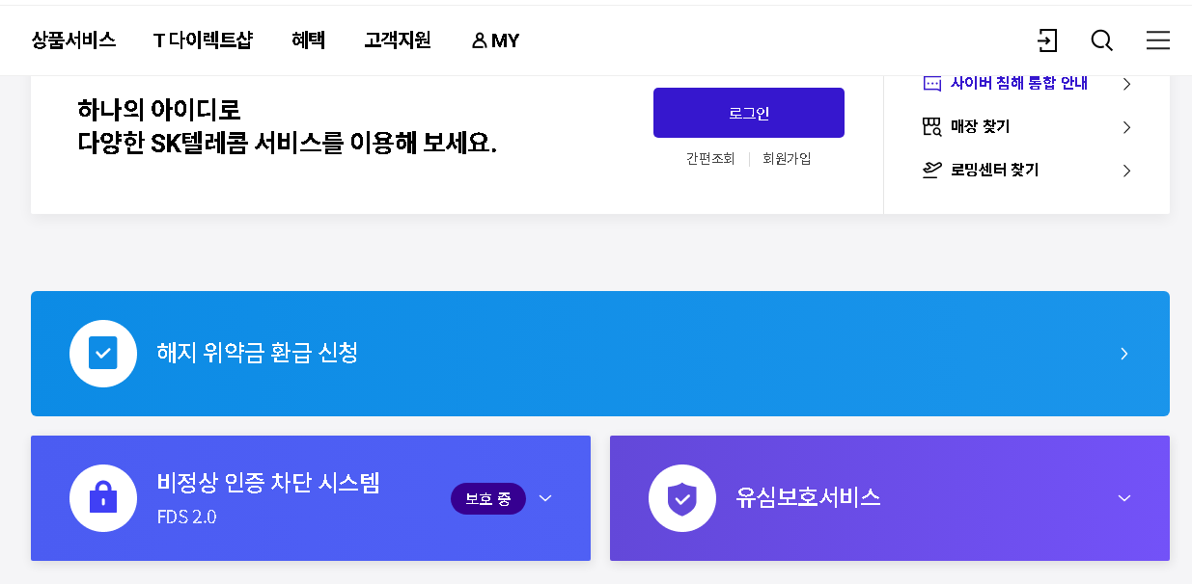Viewport: 1192px width, 584px height.
Task: Click the purple 로그인 button
Action: point(749,112)
